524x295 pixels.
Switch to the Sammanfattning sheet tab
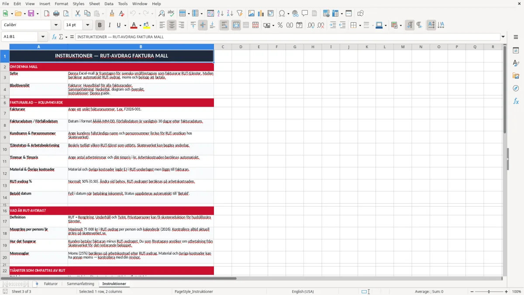click(x=80, y=284)
